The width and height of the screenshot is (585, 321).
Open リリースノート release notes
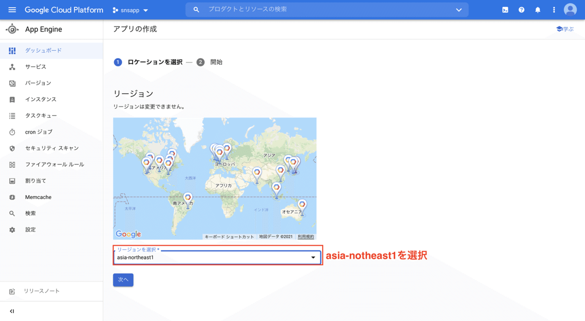point(51,291)
